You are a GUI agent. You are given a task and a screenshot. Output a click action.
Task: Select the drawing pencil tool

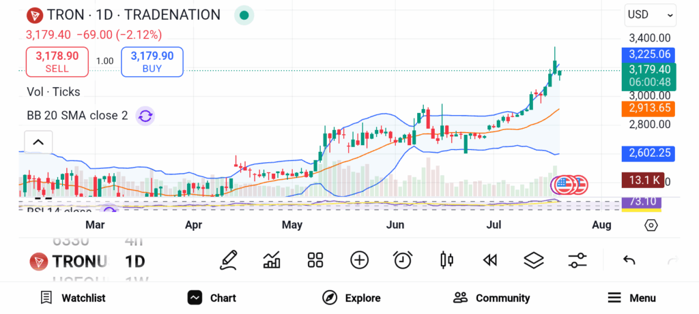(228, 260)
